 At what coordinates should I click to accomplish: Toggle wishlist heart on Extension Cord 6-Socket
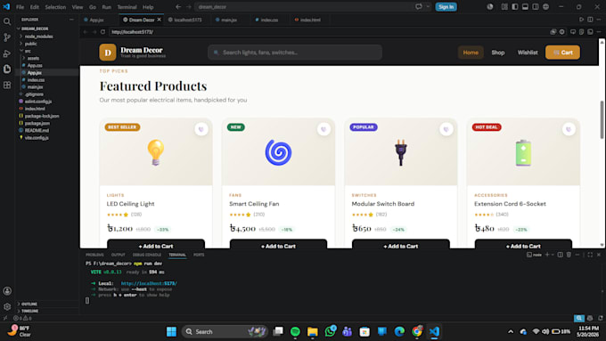pyautogui.click(x=569, y=129)
